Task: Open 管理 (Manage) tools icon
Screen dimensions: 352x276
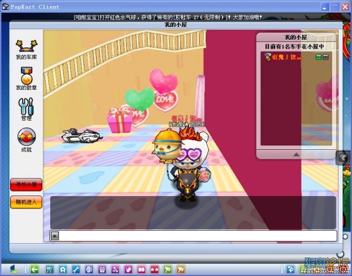Action: point(26,109)
